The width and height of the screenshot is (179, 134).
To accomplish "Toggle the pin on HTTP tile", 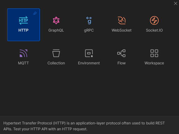I will tap(35, 13).
